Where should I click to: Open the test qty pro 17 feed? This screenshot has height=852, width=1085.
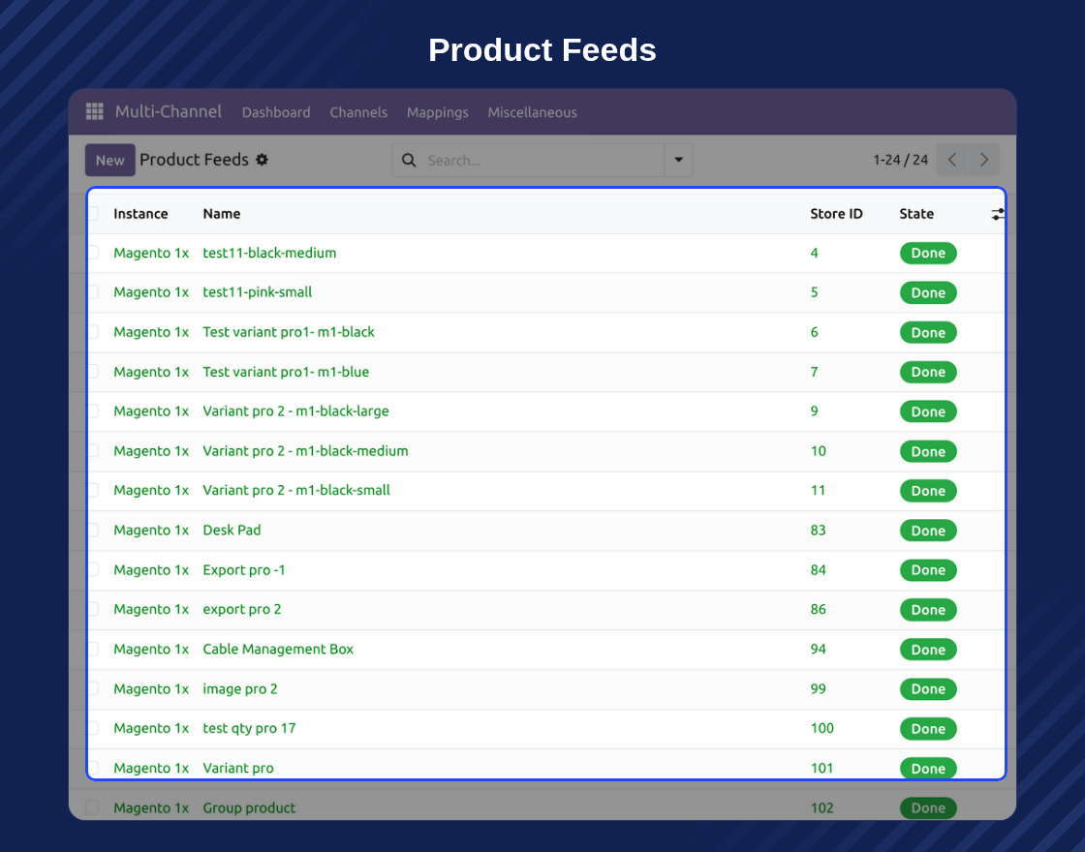pyautogui.click(x=249, y=729)
